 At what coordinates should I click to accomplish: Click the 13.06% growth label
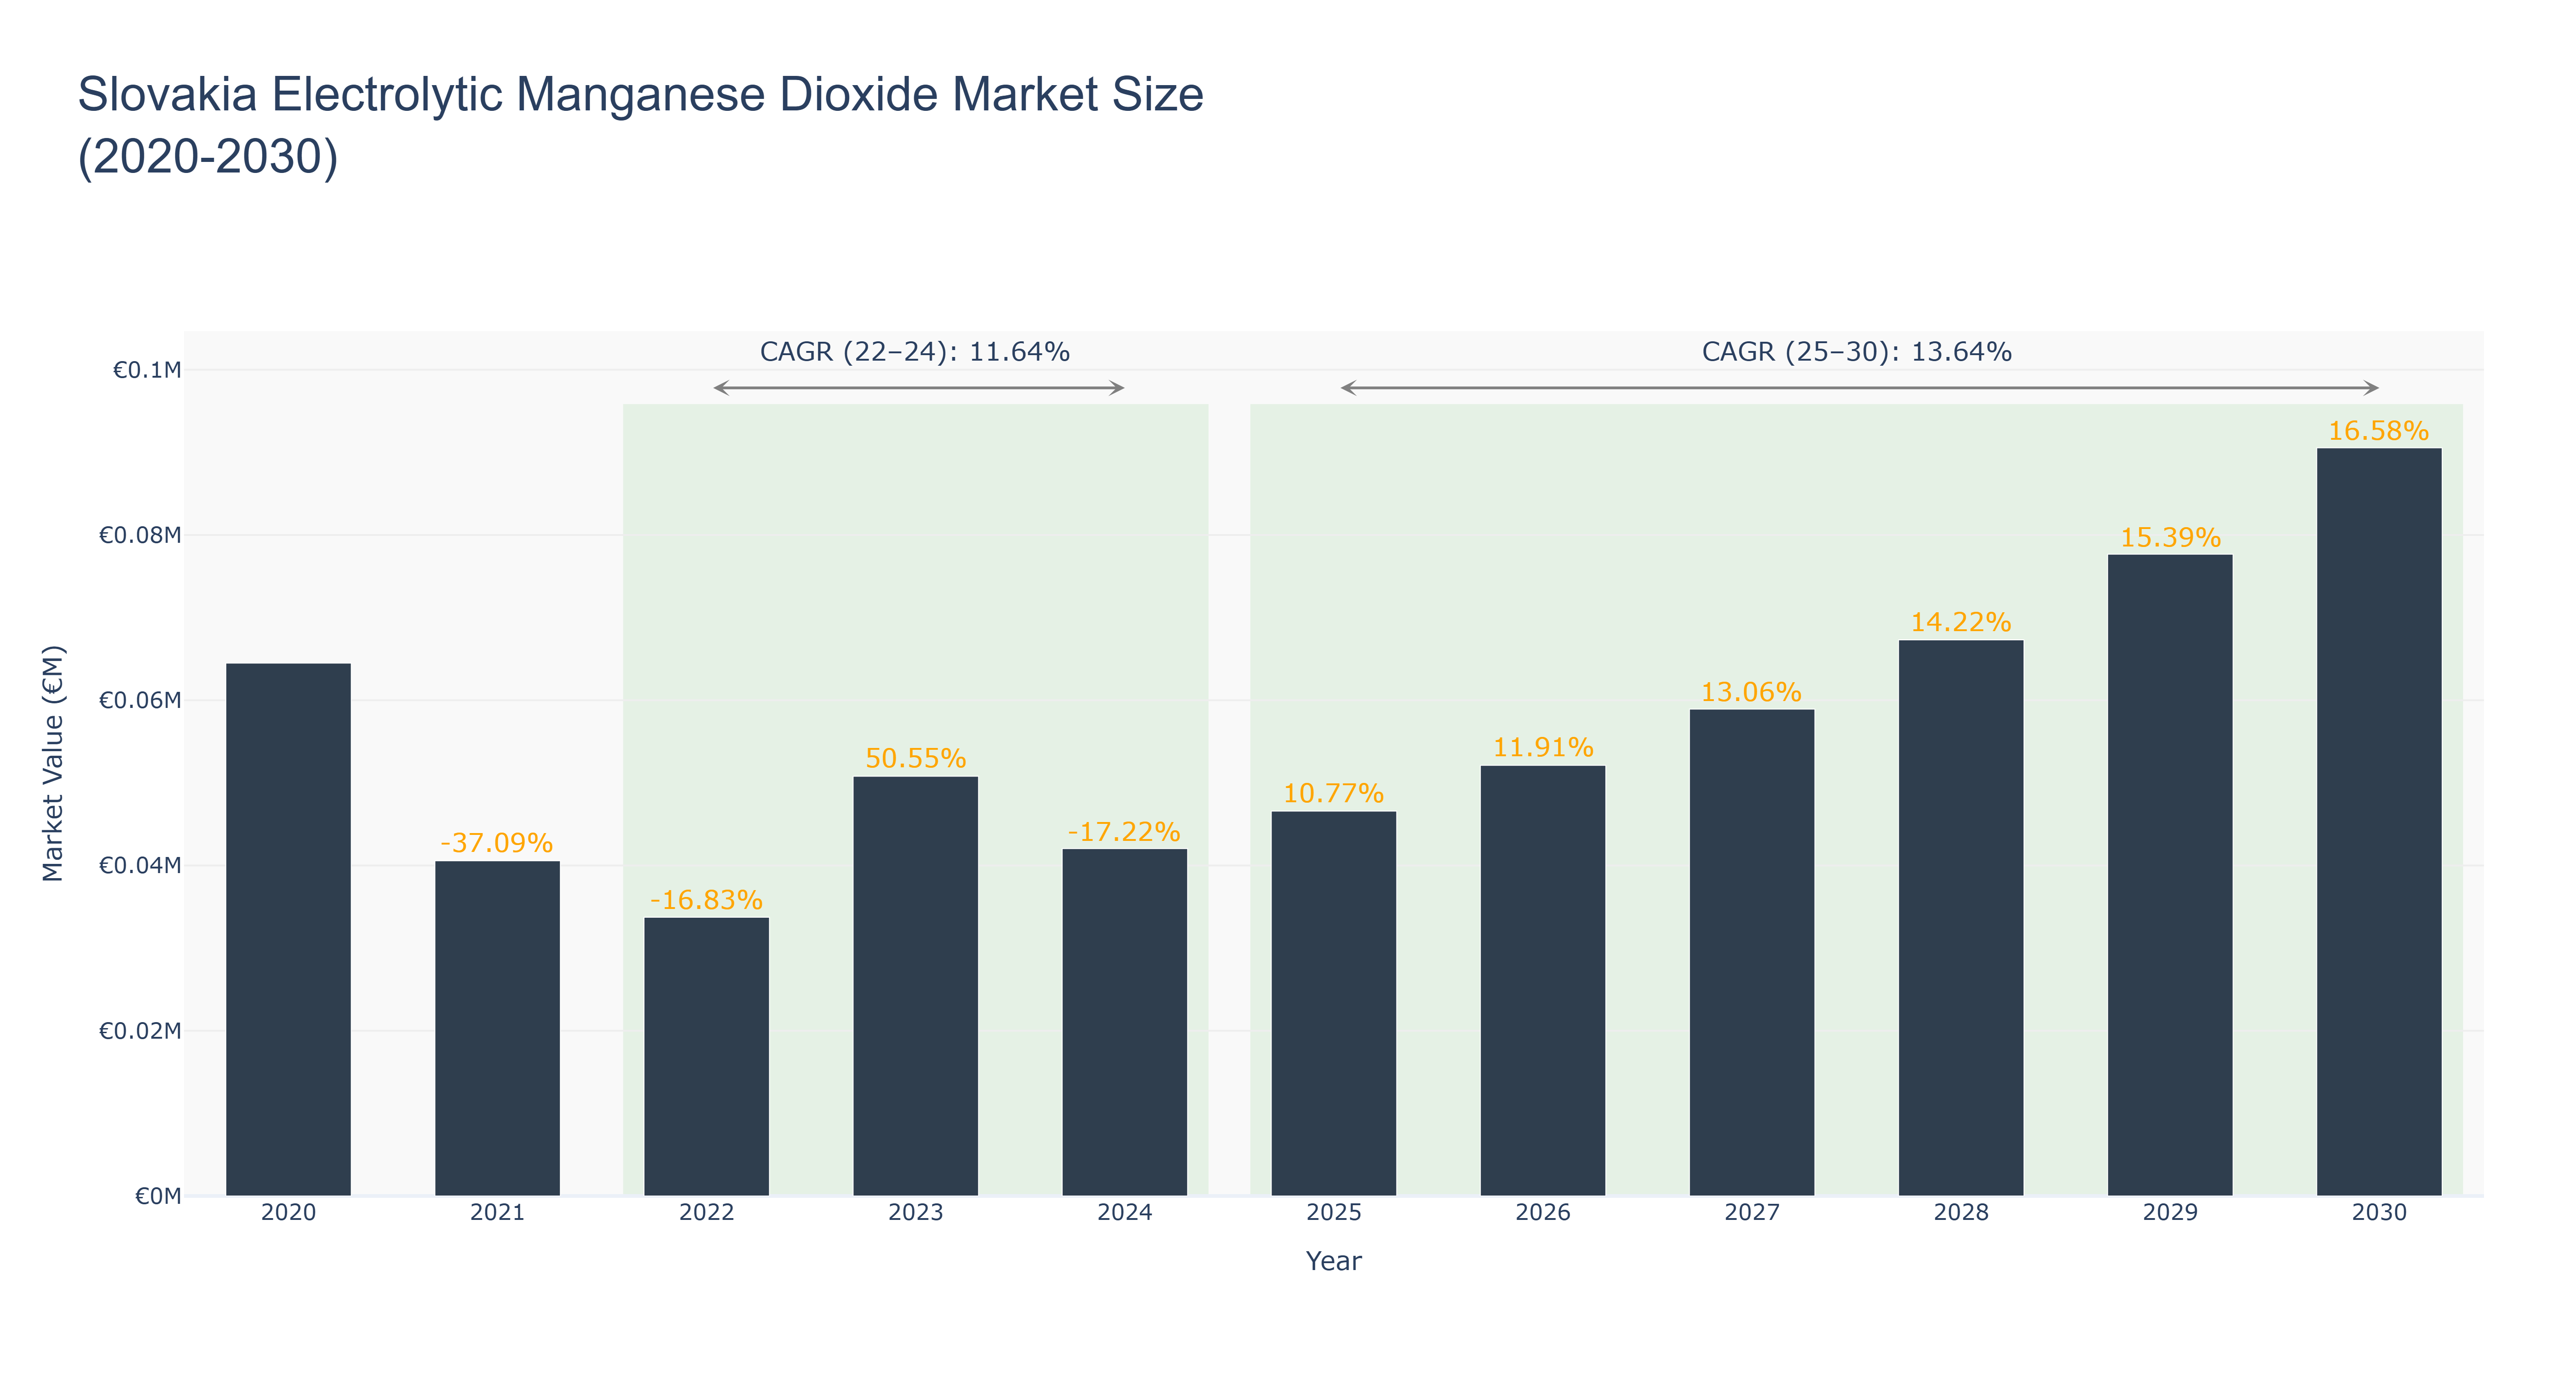tap(1751, 692)
